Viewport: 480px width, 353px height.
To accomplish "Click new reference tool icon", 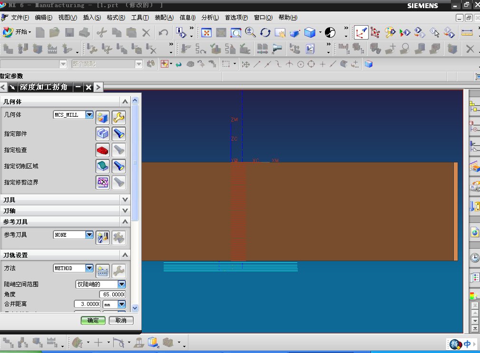I will pos(103,238).
